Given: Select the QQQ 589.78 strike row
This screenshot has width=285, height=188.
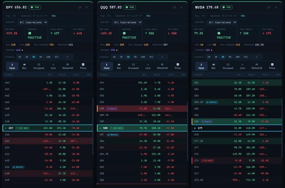Looking at the screenshot, I should [x=142, y=115].
